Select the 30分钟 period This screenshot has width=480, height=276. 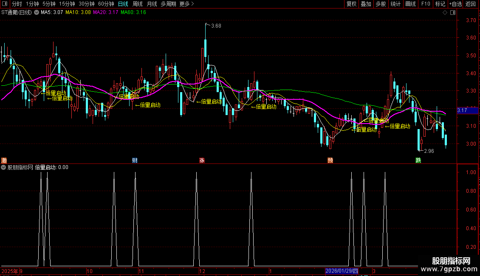tap(87, 4)
